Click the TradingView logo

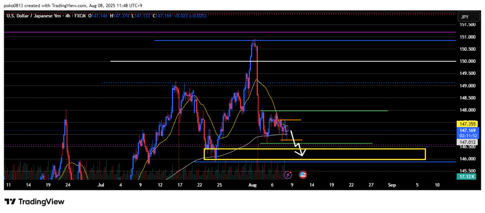coord(10,202)
